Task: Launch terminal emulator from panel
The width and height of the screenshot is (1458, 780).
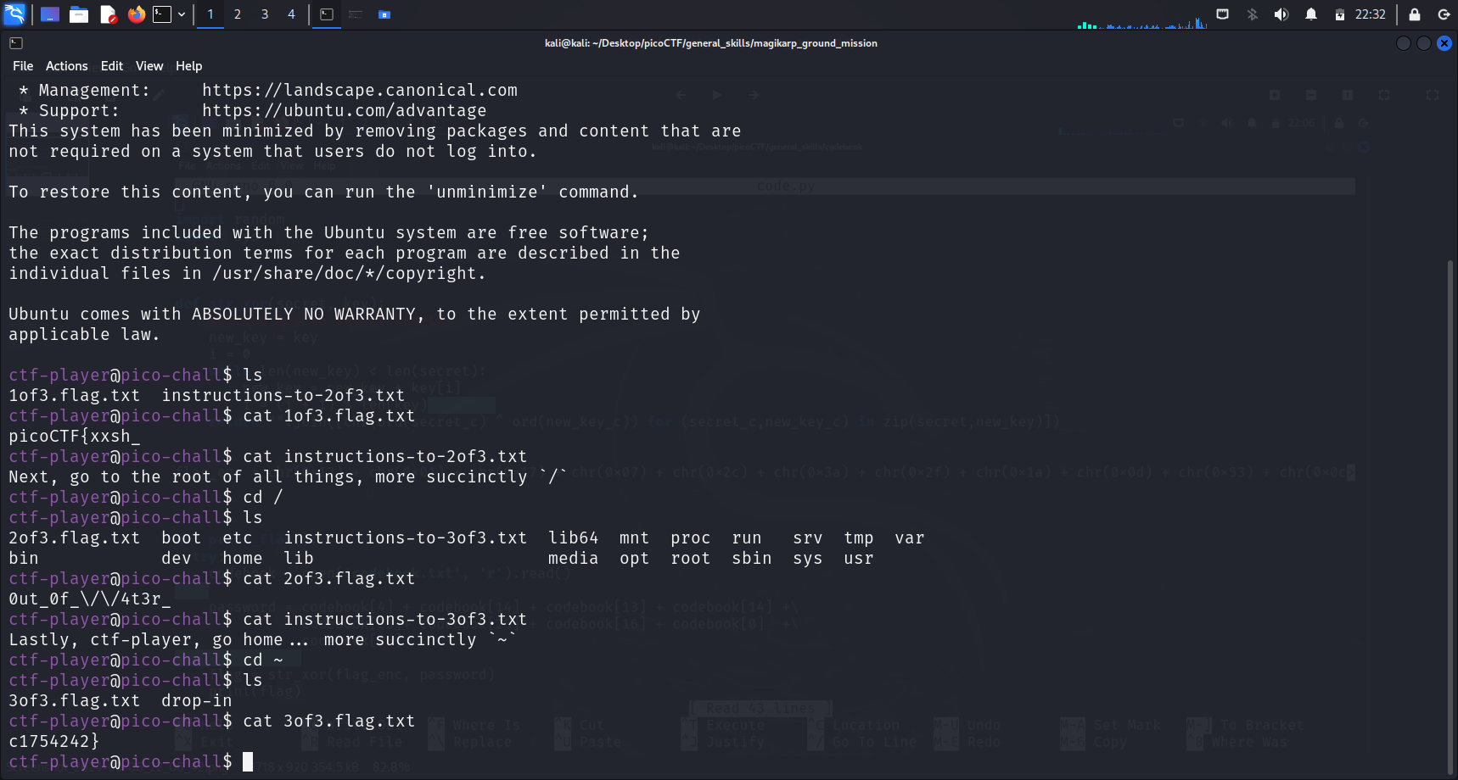Action: [161, 14]
